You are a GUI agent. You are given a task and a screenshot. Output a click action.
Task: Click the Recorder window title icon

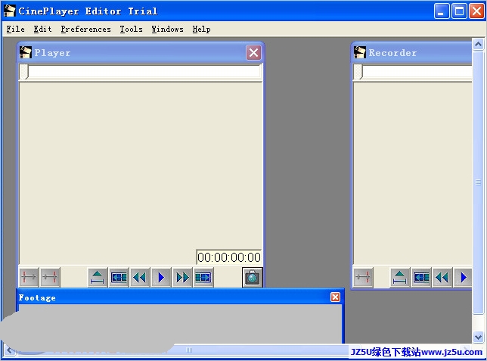tap(360, 52)
